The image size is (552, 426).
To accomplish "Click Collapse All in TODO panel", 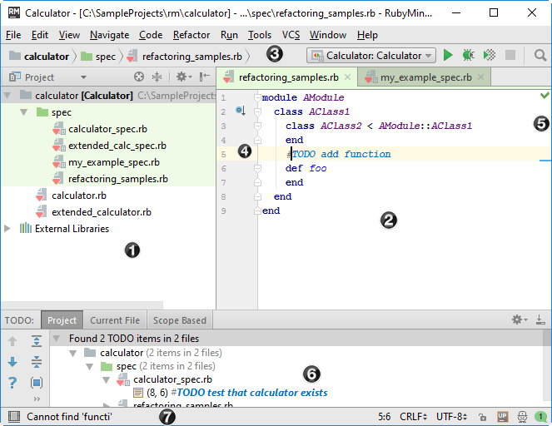I will (37, 362).
